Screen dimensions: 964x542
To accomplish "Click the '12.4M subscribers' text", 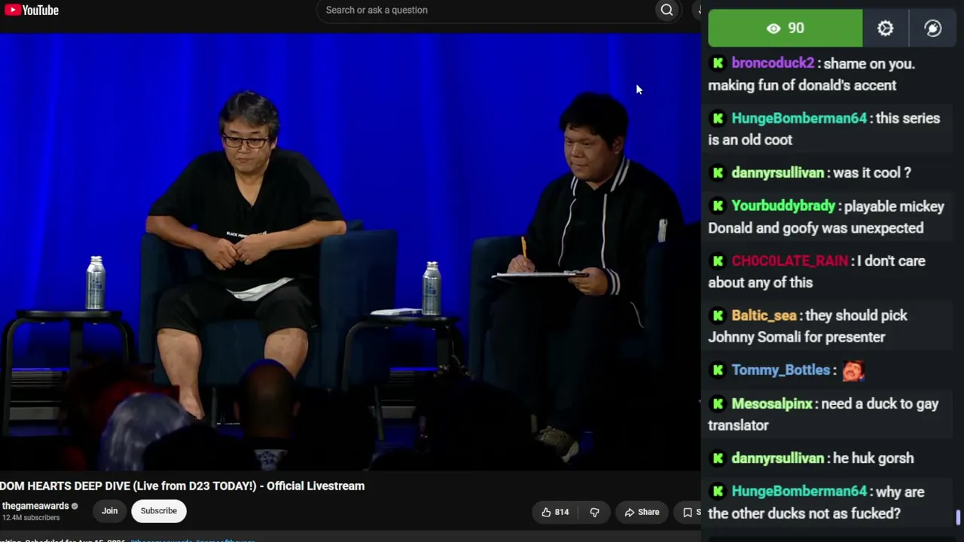I will tap(31, 518).
